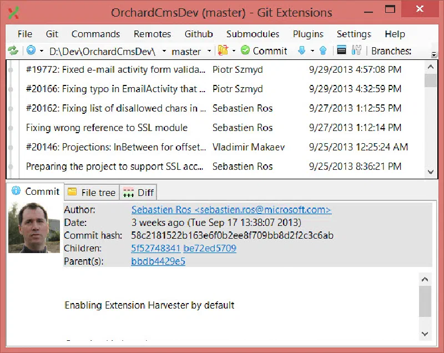Select commit #20146 Projections InBetween
Viewport: 444px width, 353px height.
click(x=215, y=147)
